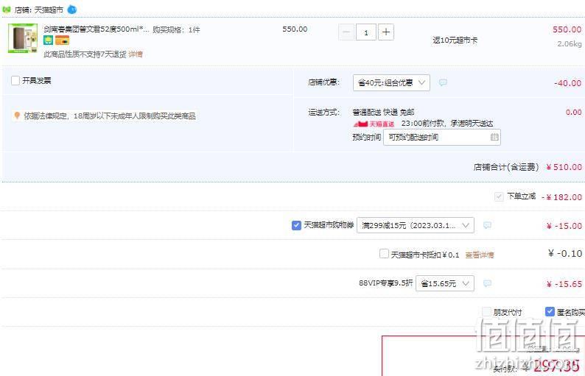The width and height of the screenshot is (585, 376).
Task: Click the green service badge under product title
Action: (x=48, y=40)
